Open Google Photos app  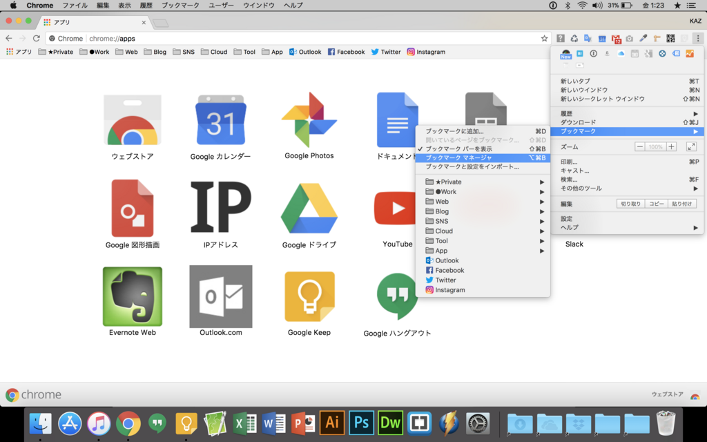click(309, 120)
